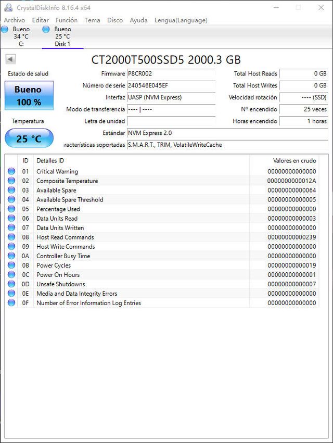Image resolution: width=333 pixels, height=443 pixels.
Task: Click the CrystalDiskInfo app icon in title bar
Action: [8, 8]
